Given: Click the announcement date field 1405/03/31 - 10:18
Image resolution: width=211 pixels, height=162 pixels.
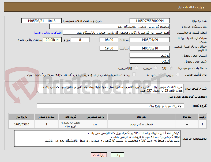Looking at the screenshot, I should (42, 21).
